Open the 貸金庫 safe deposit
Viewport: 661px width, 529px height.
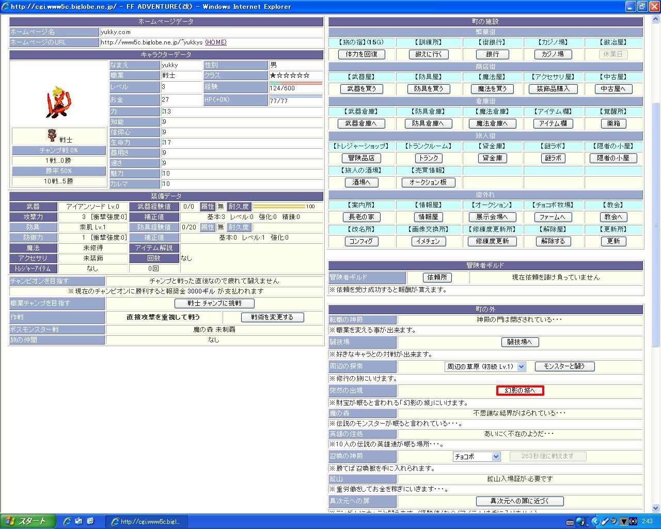tap(493, 158)
